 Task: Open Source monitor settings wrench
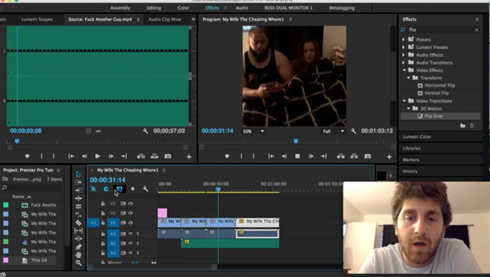[x=145, y=131]
